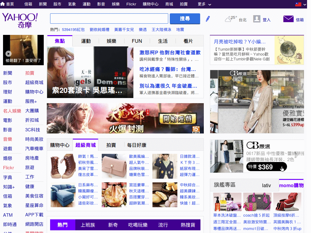
Task: Open 名人娛樂 in left sidebar
Action: coord(12,111)
